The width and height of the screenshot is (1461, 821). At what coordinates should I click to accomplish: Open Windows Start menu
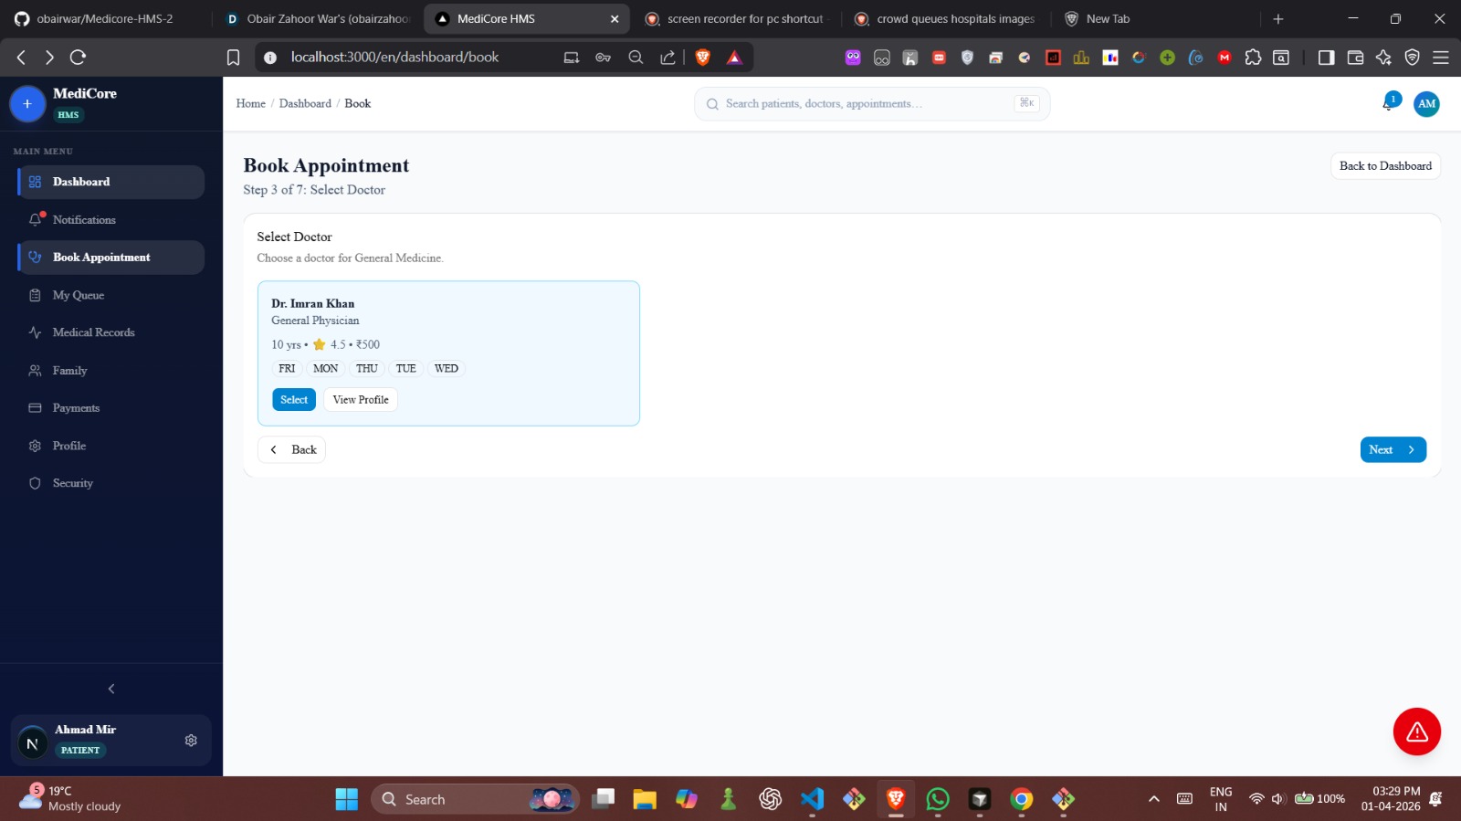tap(347, 800)
